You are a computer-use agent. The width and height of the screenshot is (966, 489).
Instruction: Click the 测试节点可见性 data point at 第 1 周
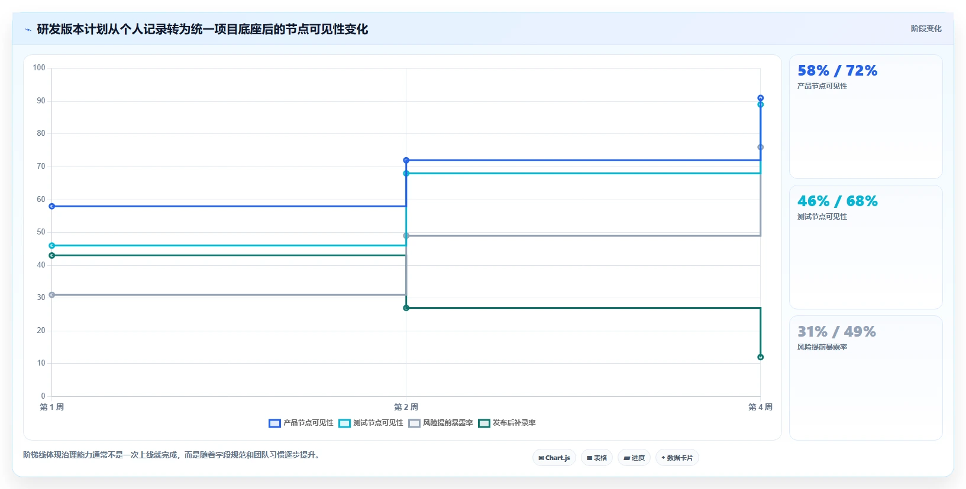[x=52, y=246]
